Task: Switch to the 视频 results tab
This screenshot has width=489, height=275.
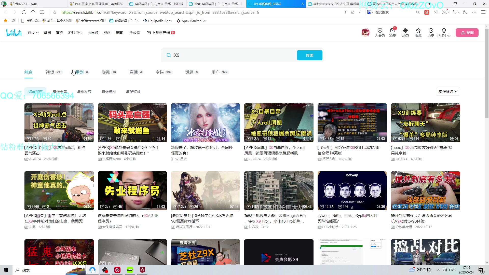Action: point(54,72)
